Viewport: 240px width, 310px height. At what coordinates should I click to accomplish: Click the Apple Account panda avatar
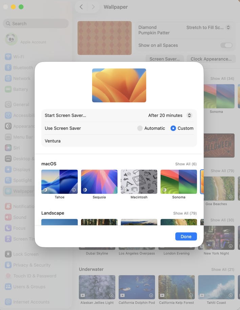tap(11, 39)
